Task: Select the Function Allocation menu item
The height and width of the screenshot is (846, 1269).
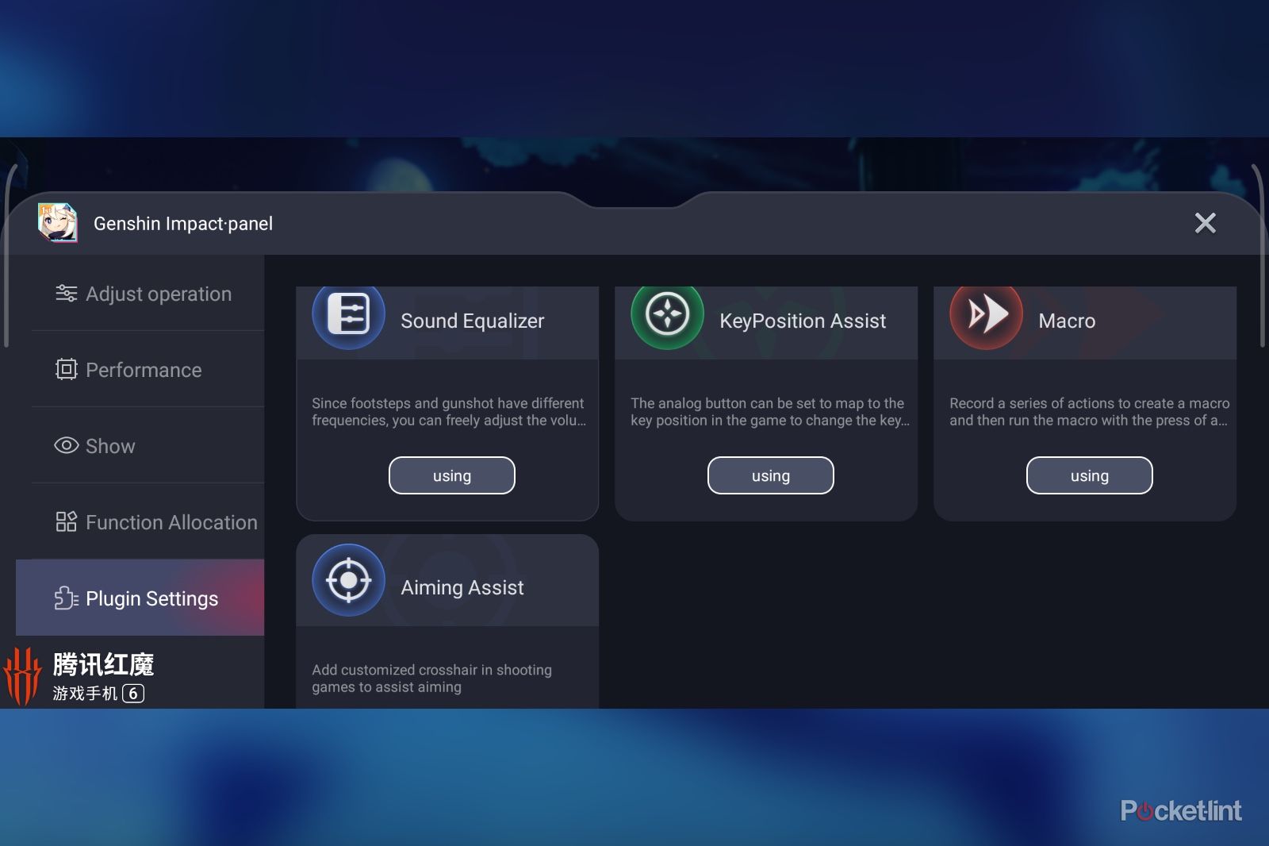Action: pos(171,522)
